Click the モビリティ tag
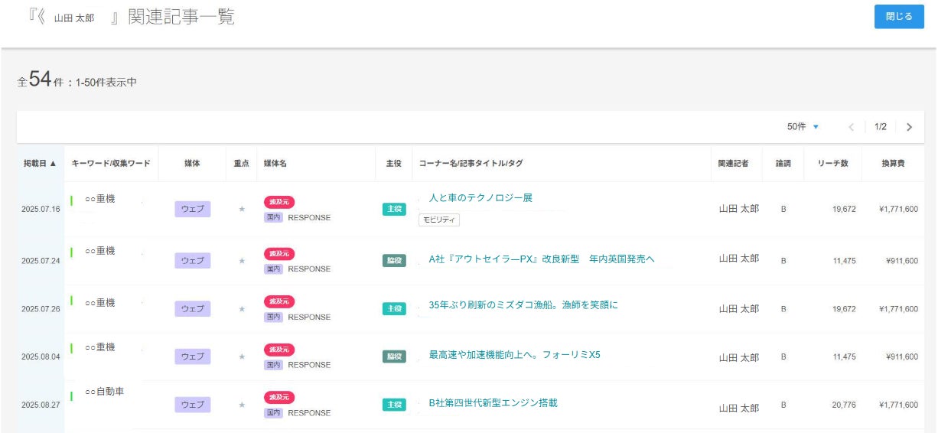 439,220
